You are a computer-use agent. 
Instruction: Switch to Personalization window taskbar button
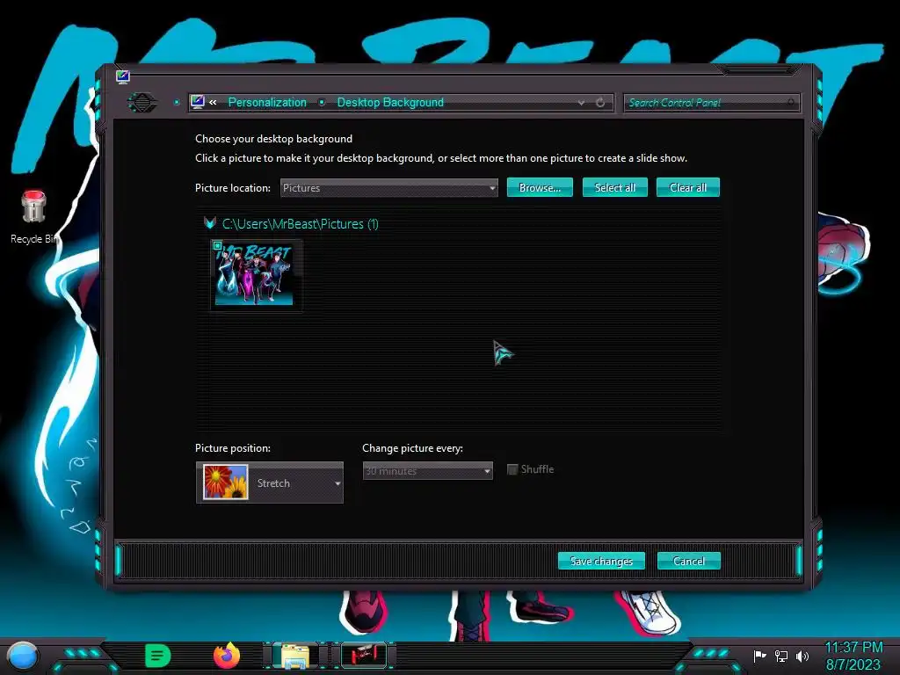[364, 656]
